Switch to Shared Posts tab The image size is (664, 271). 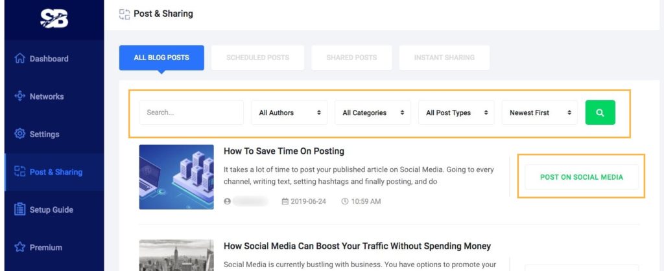(351, 58)
